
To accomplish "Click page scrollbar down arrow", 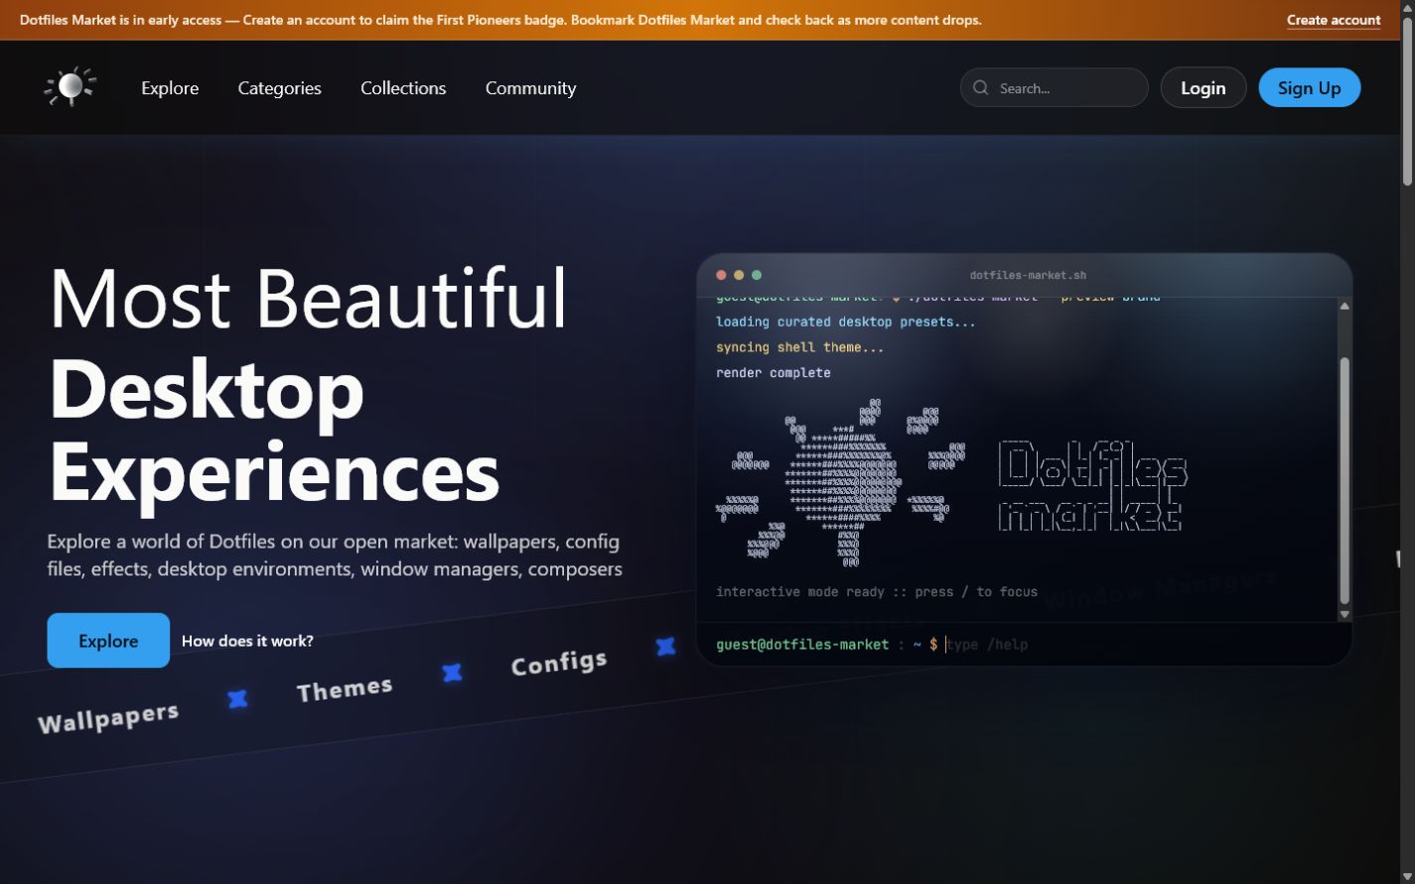I will tap(1407, 876).
